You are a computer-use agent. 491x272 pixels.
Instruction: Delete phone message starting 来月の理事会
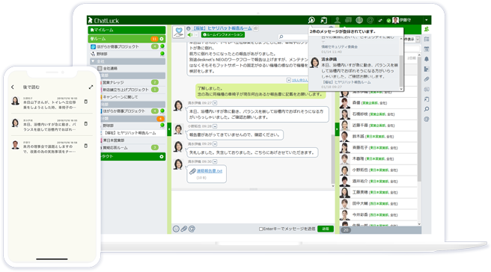86,146
